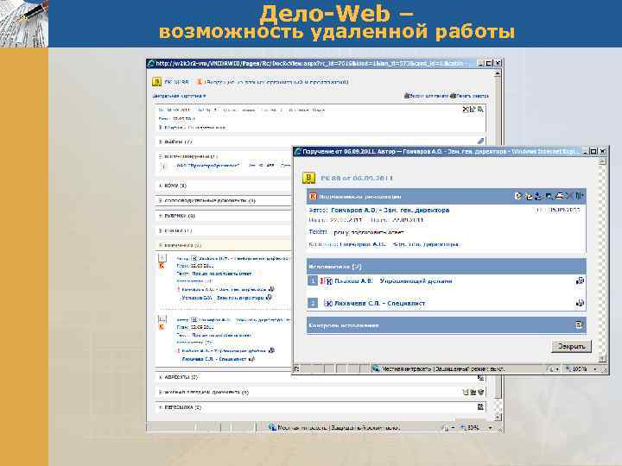Expand the Адресаты section in the main window

coord(161,377)
